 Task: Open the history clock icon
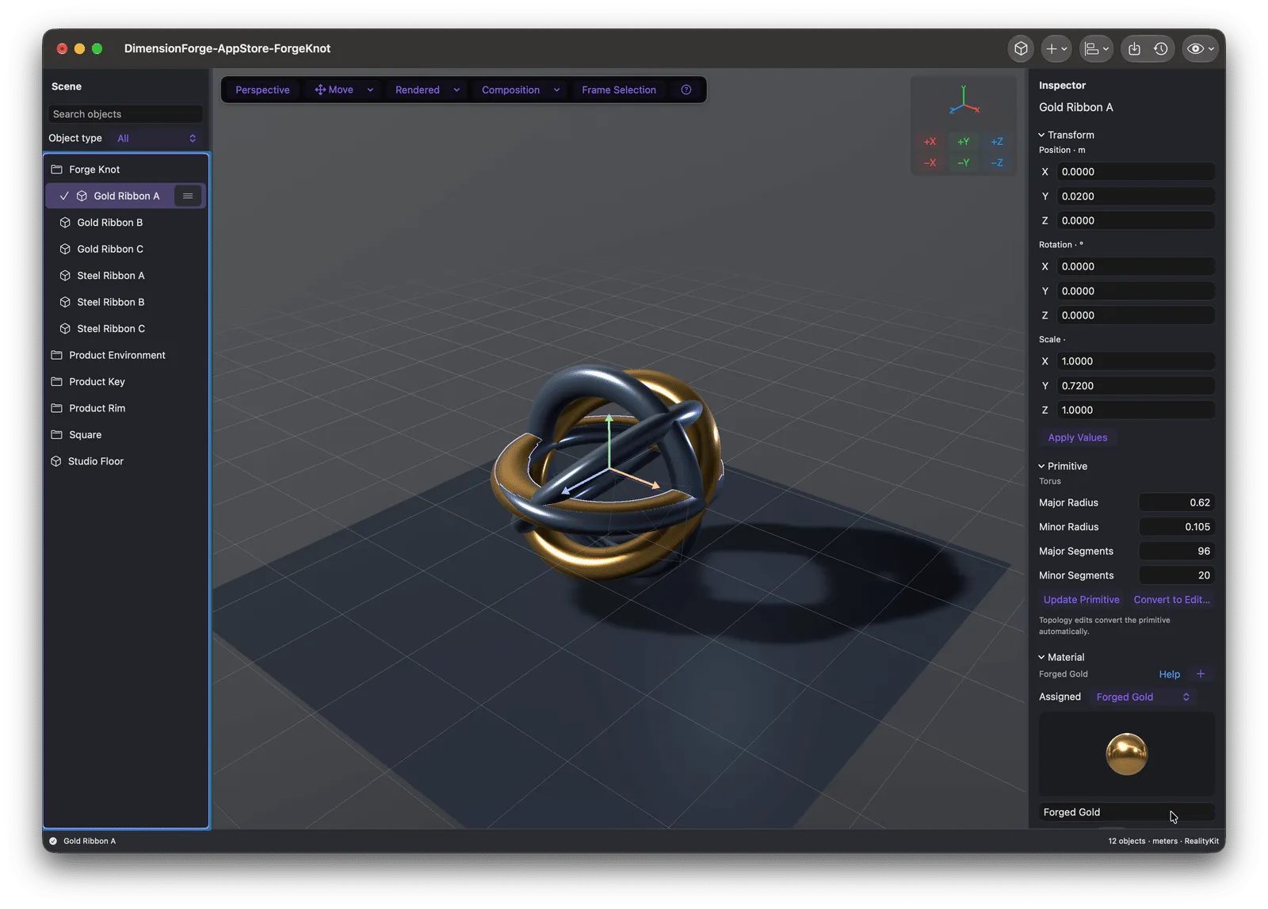(x=1160, y=49)
